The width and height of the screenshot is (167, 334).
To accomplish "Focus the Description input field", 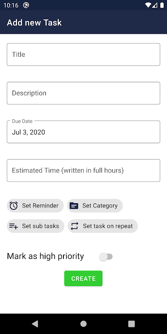I will tap(83, 93).
